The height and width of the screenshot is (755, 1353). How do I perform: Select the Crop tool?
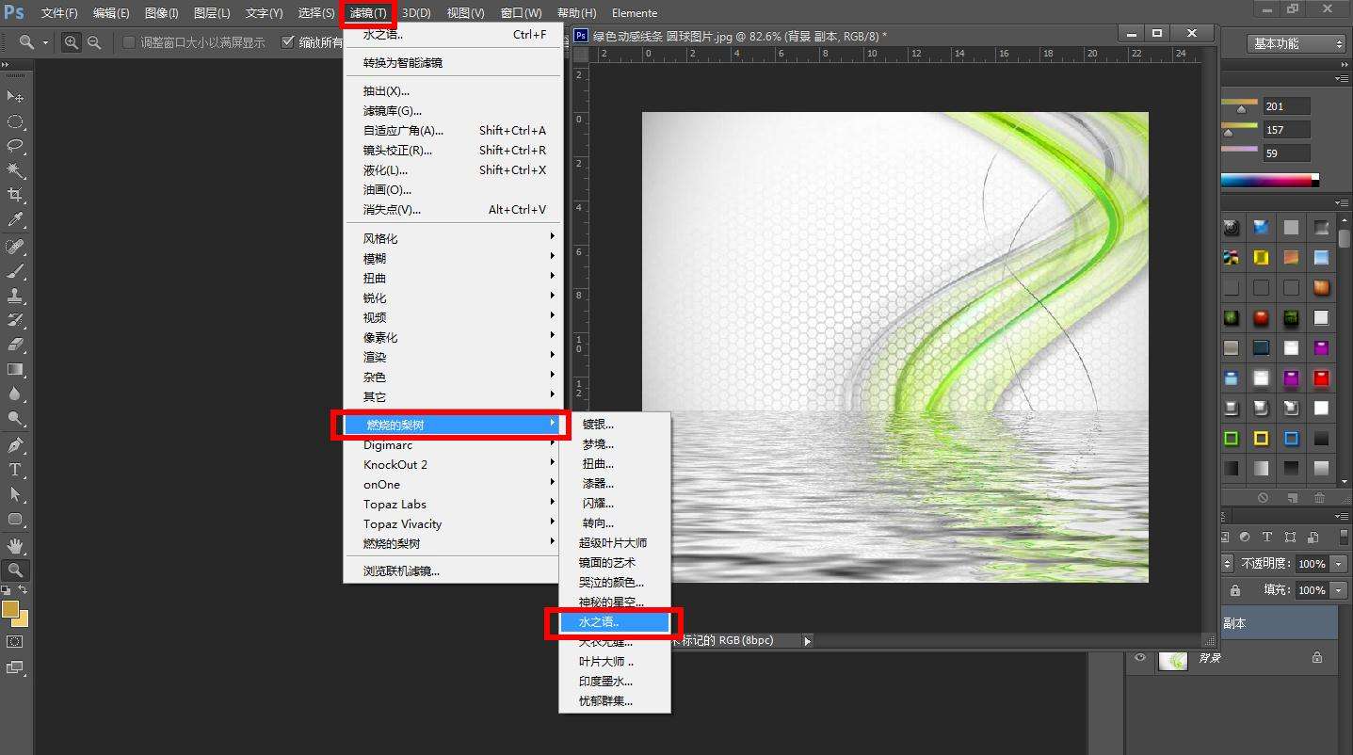point(16,195)
